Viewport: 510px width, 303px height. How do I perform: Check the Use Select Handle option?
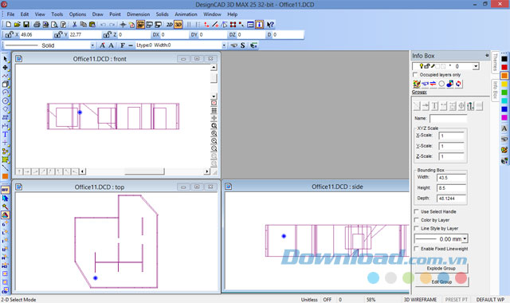(x=416, y=211)
